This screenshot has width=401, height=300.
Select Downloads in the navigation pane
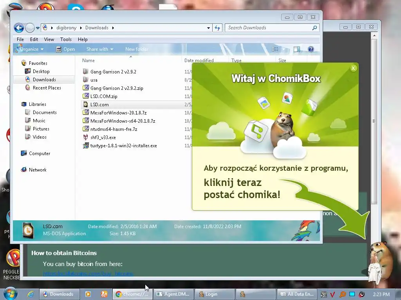coord(44,80)
